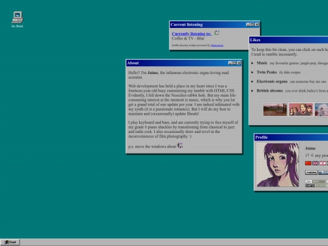The image size is (328, 246).
Task: Click the small white-and-olive badge in Profile
Action: (315, 182)
